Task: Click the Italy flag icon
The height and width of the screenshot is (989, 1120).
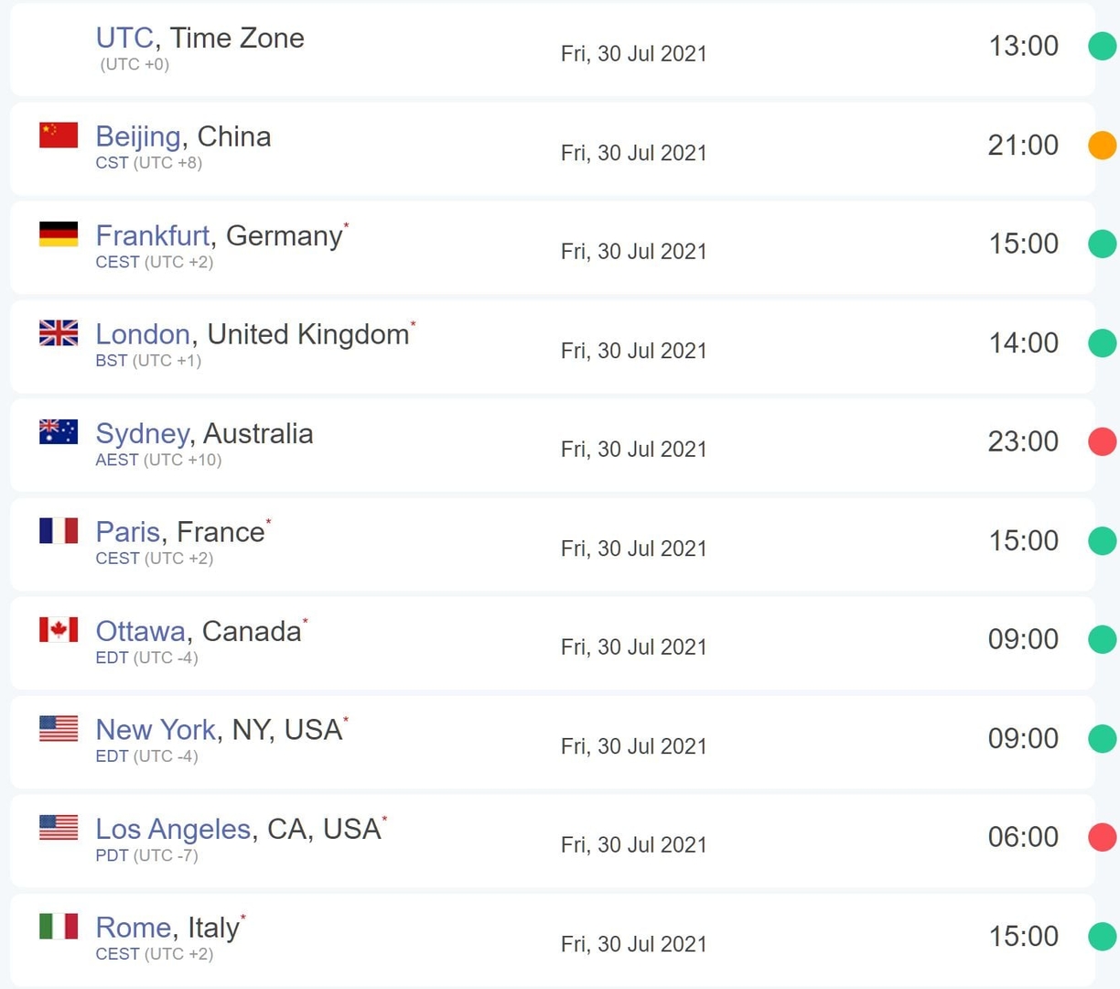Action: point(59,927)
